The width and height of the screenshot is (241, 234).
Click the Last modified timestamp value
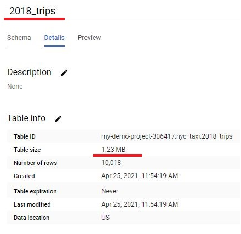[x=140, y=204]
